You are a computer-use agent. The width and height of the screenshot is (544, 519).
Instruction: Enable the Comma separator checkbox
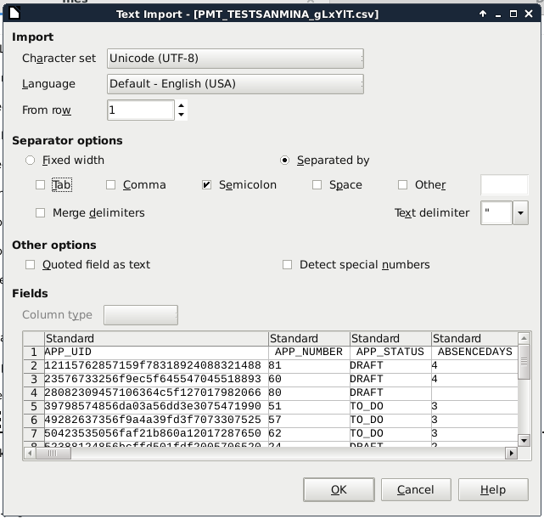(x=111, y=185)
